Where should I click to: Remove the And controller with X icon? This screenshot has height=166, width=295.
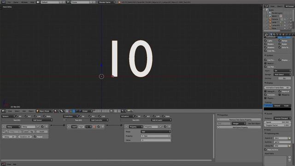coord(103,127)
